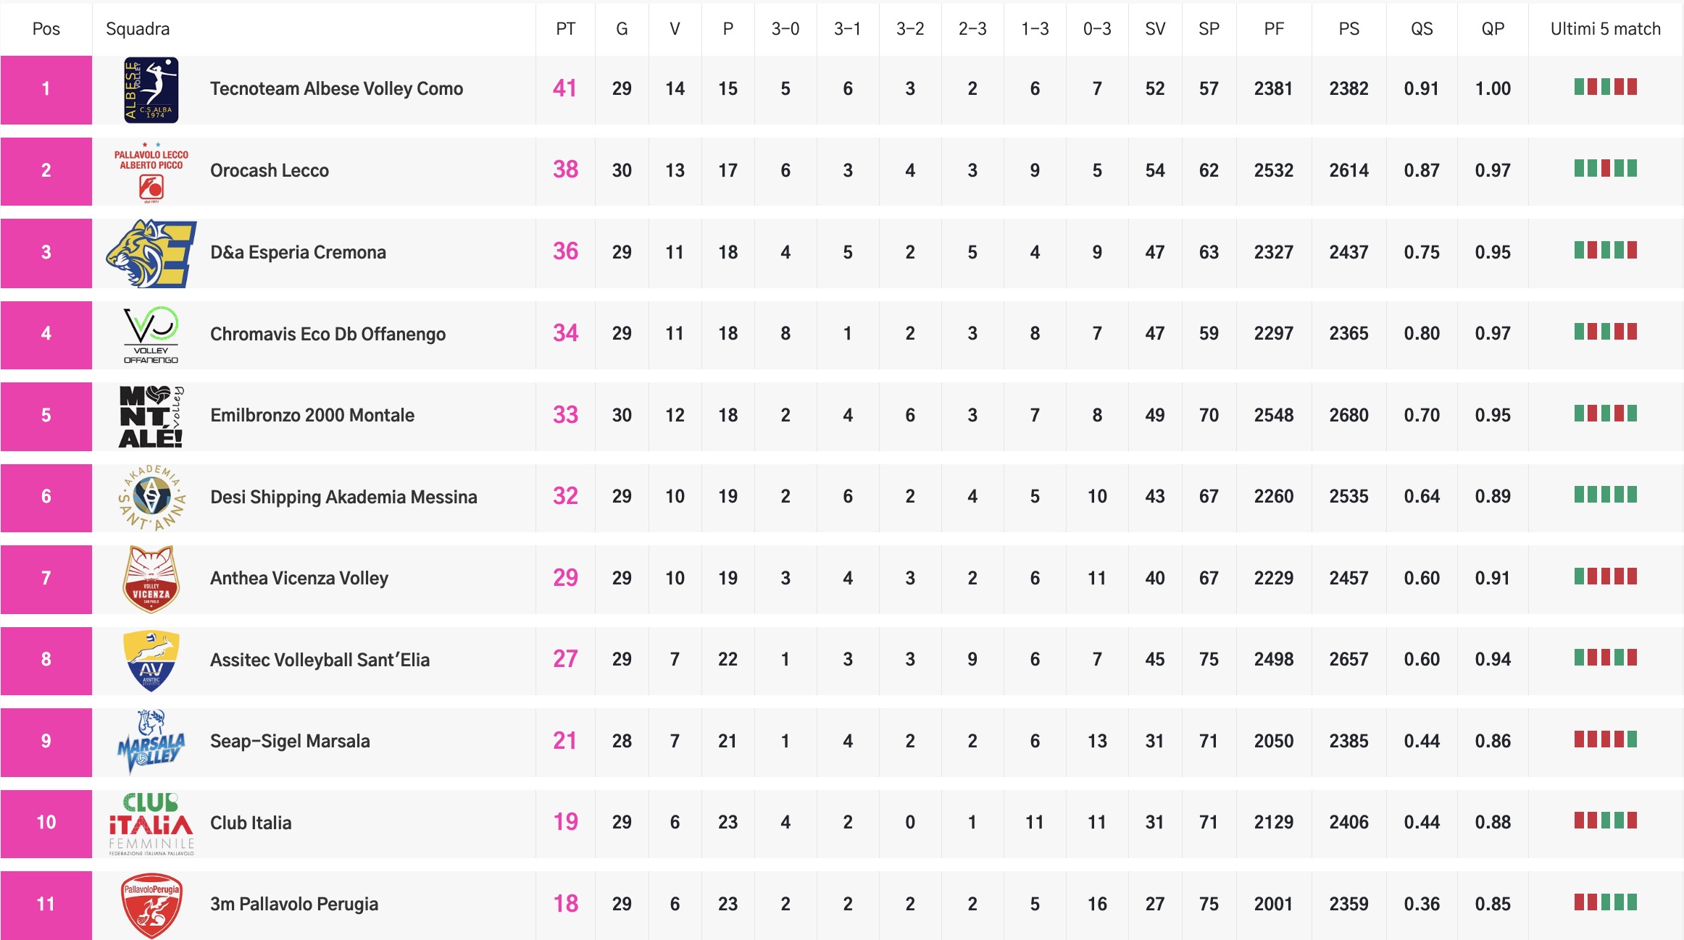
Task: Open the Assitec Volleyball Sant'Elia team link
Action: 320,660
